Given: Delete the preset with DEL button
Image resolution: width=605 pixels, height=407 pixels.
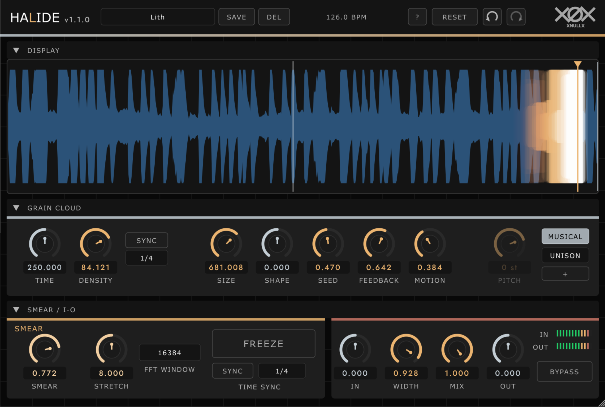Looking at the screenshot, I should click(x=274, y=17).
